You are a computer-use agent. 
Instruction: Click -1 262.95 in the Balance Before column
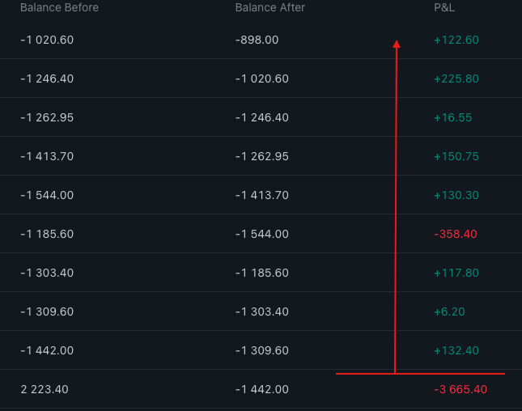coord(47,117)
